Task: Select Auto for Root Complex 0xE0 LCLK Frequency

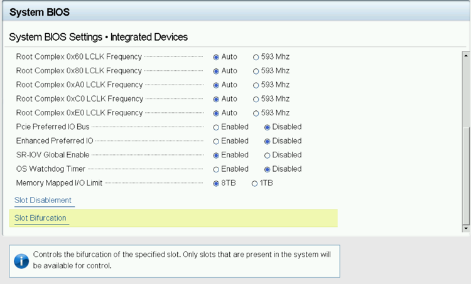Action: point(216,113)
